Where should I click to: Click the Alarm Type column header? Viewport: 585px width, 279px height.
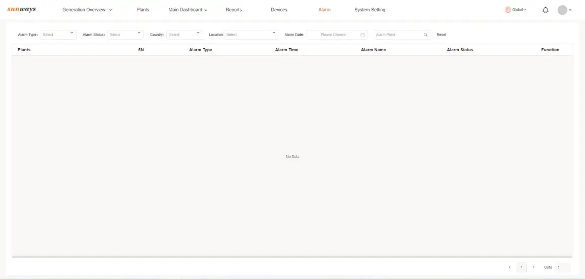pos(201,50)
